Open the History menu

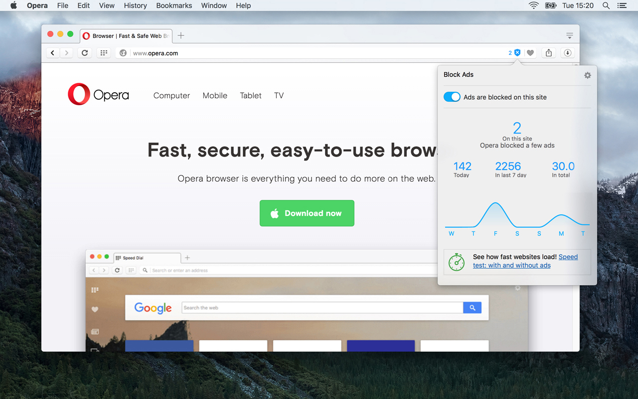tap(135, 5)
